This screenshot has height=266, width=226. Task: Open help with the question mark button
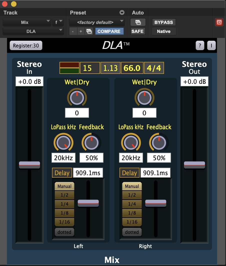[x=200, y=45]
